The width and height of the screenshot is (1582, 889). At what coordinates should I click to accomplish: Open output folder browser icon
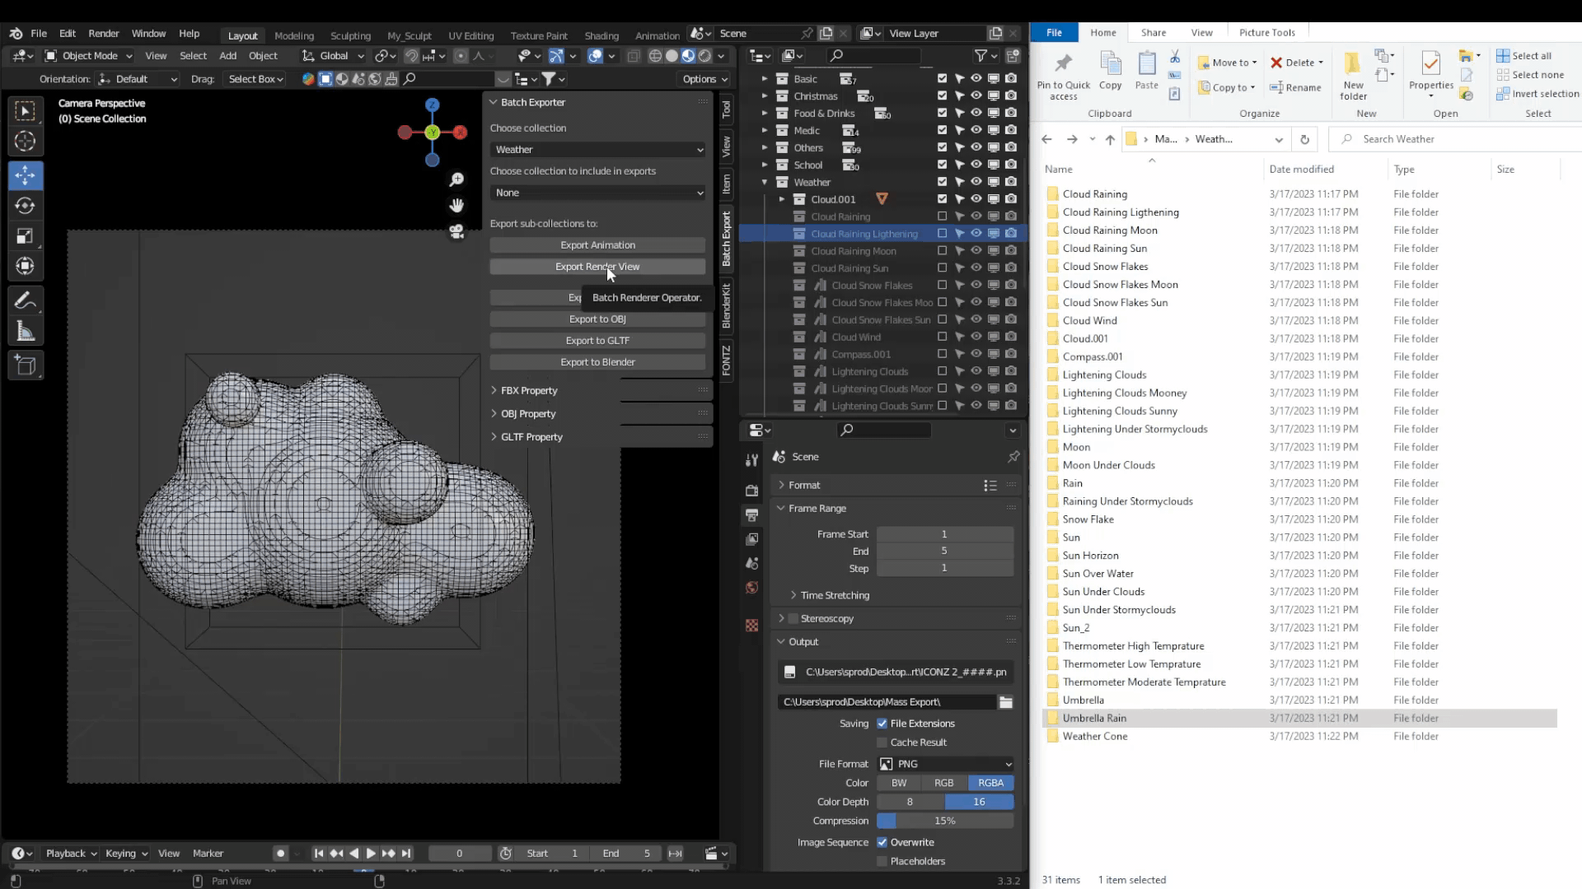[1005, 702]
